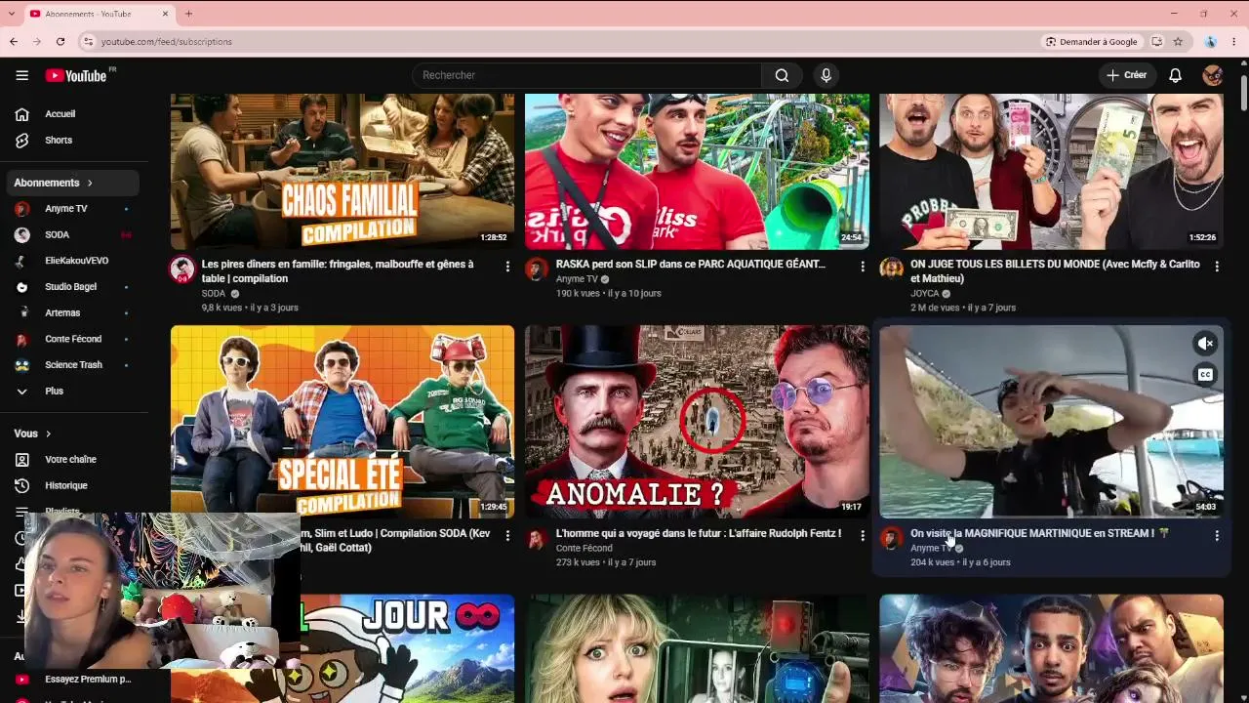
Task: Reload the page in the browser
Action: click(x=60, y=42)
